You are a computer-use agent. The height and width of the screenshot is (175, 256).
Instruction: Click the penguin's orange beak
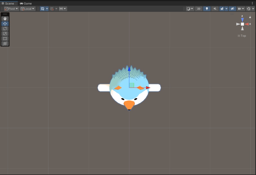[129, 105]
